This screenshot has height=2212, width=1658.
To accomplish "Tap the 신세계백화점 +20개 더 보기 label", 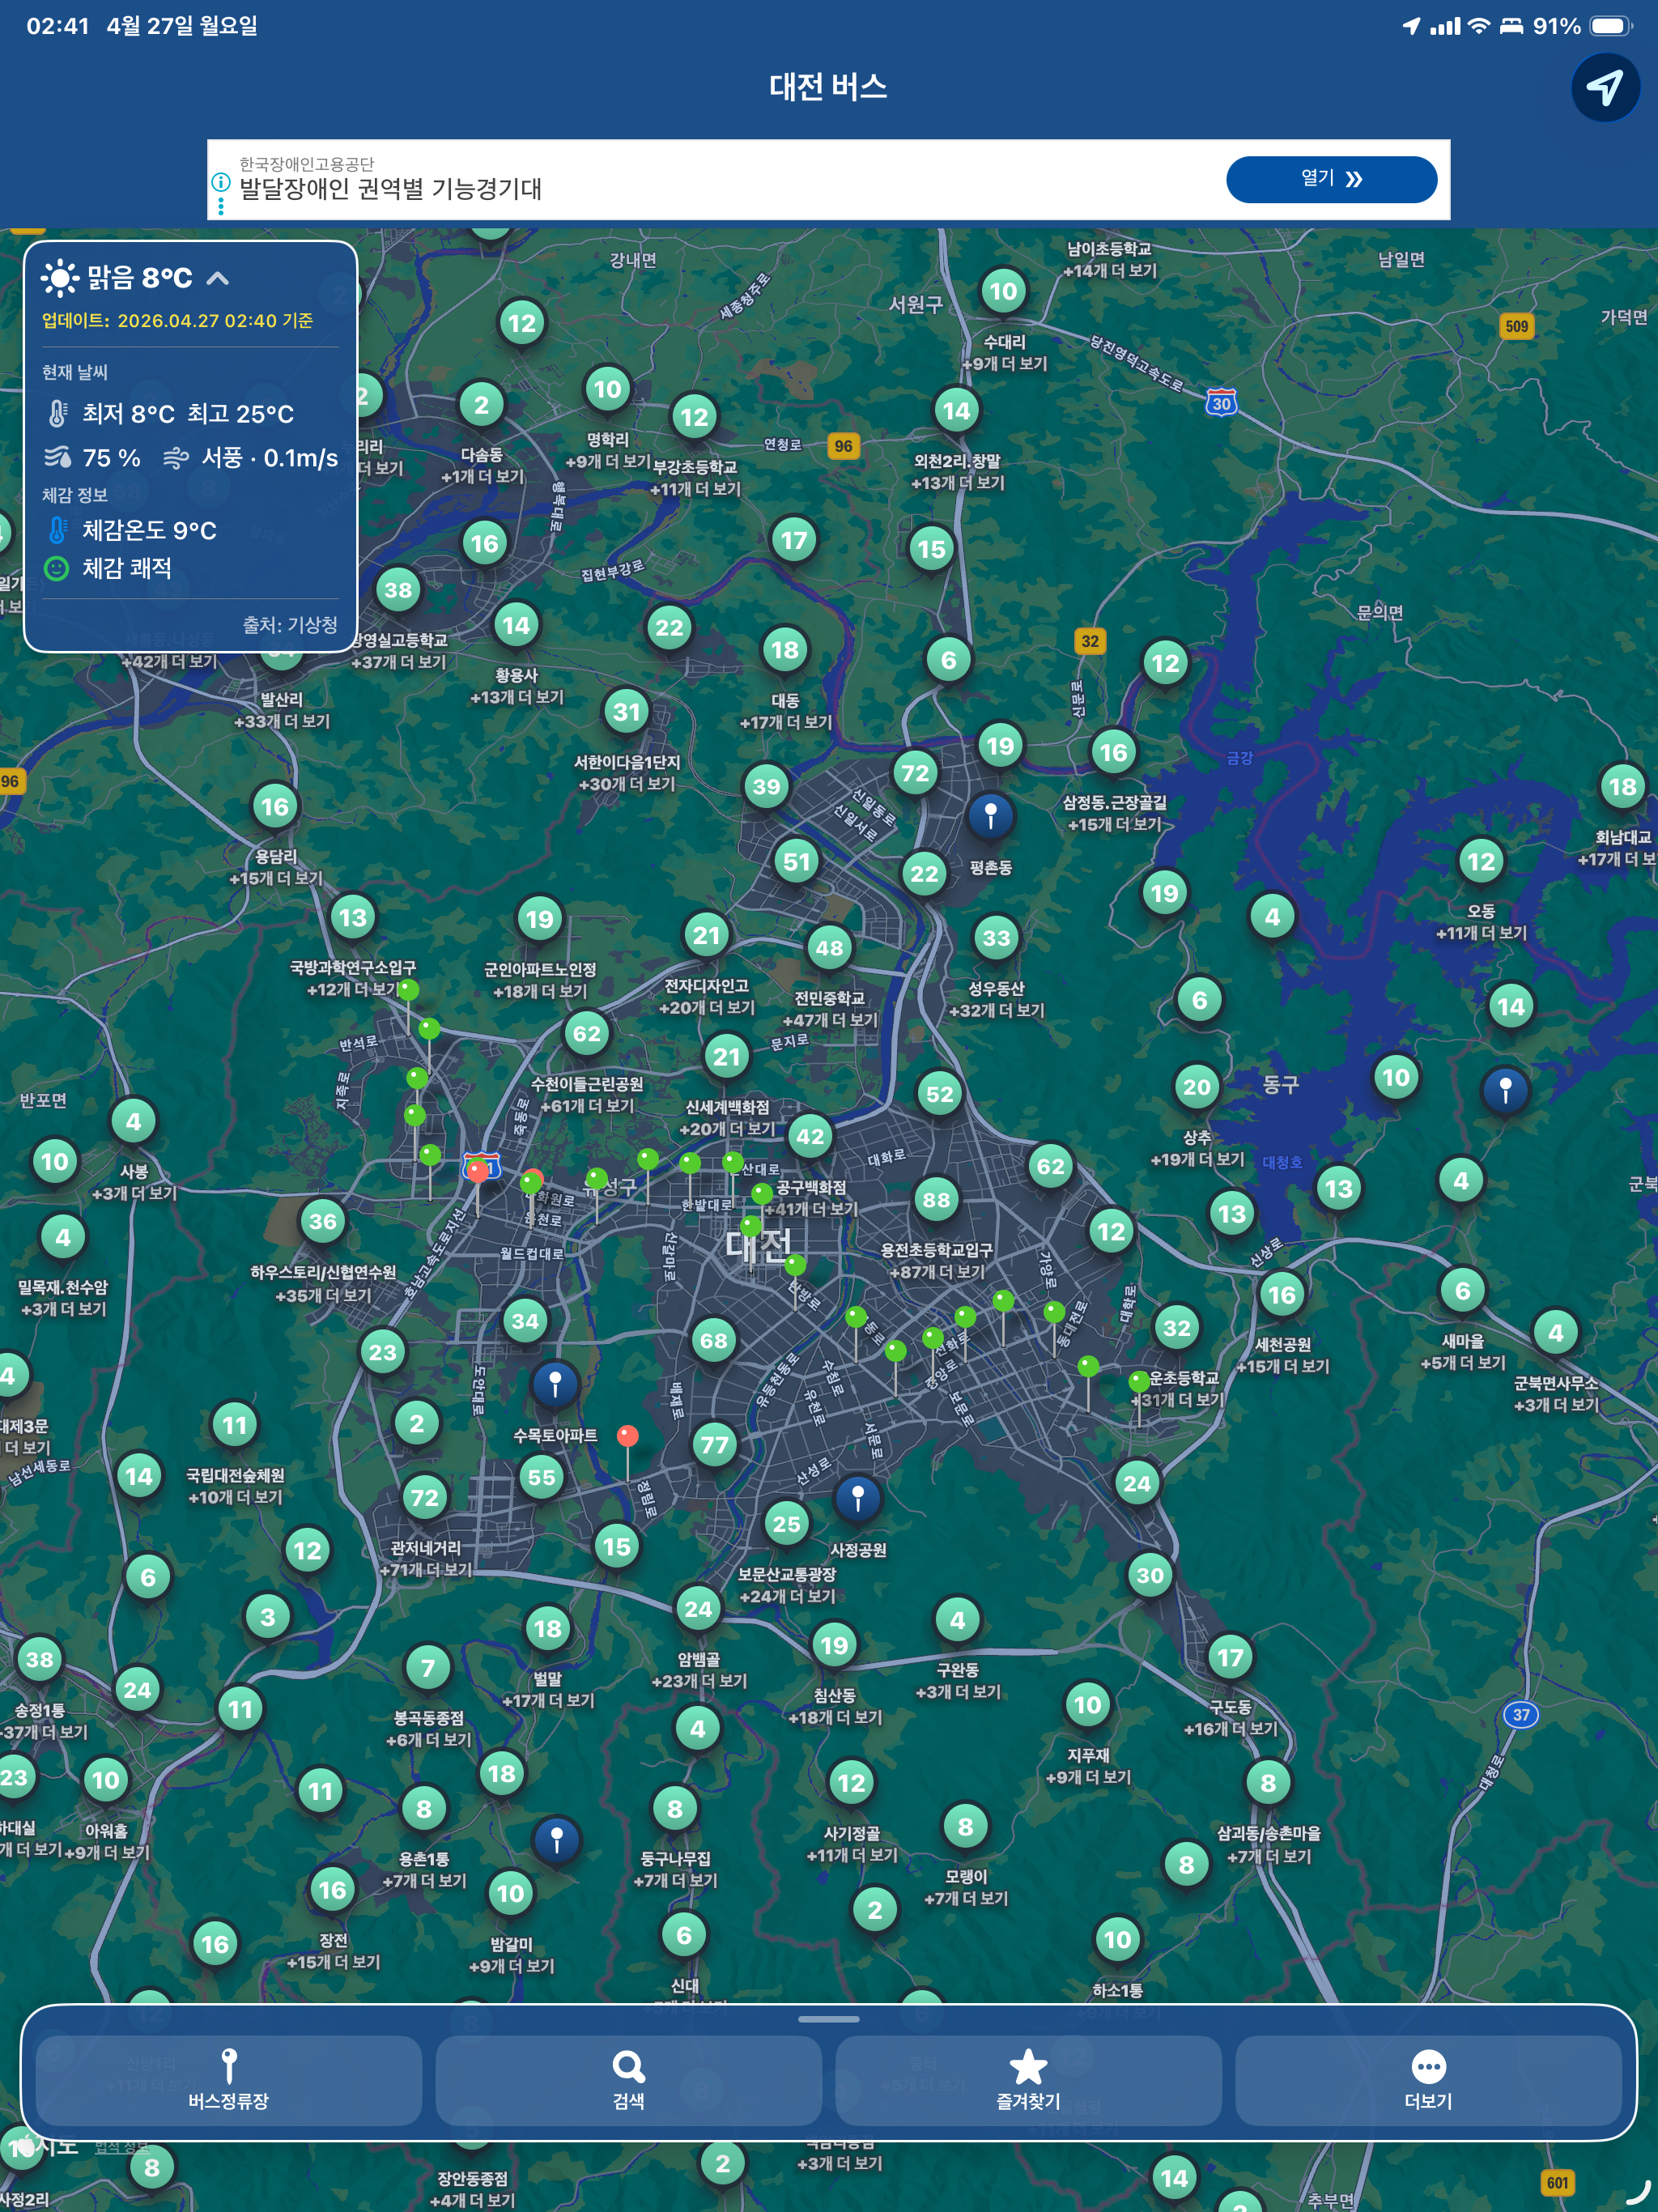I will tap(727, 1118).
